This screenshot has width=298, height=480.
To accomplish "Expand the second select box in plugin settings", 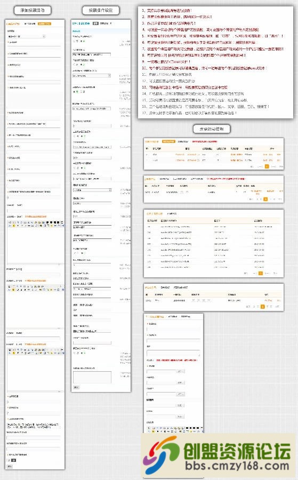I will pos(92,190).
